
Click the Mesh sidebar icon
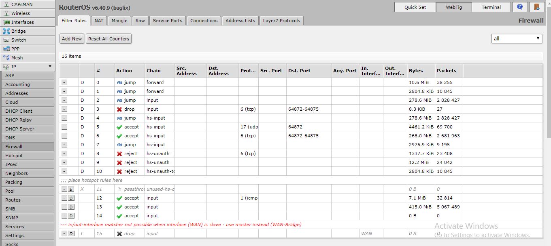pos(6,58)
